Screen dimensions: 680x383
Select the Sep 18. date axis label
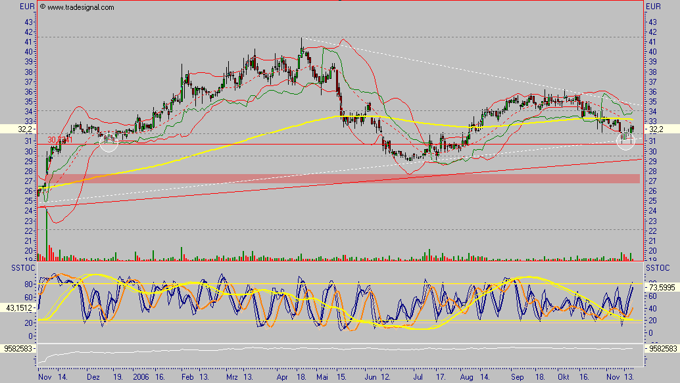coord(528,377)
